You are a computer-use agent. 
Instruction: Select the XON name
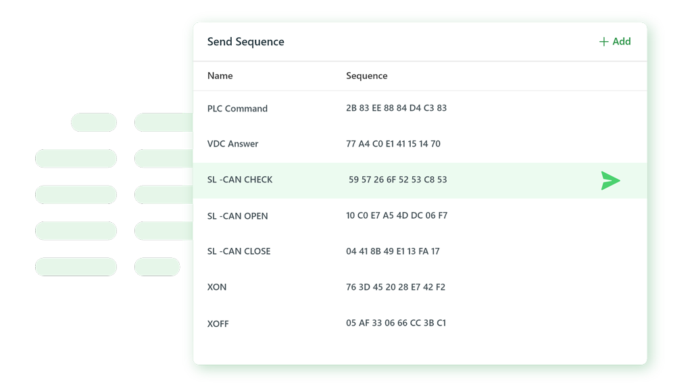tap(217, 287)
